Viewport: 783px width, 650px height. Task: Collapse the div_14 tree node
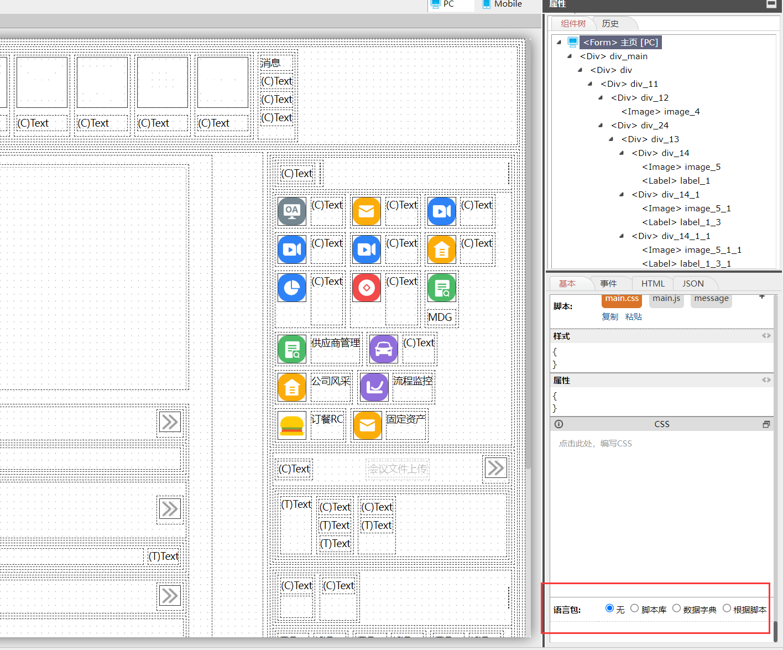[x=622, y=153]
